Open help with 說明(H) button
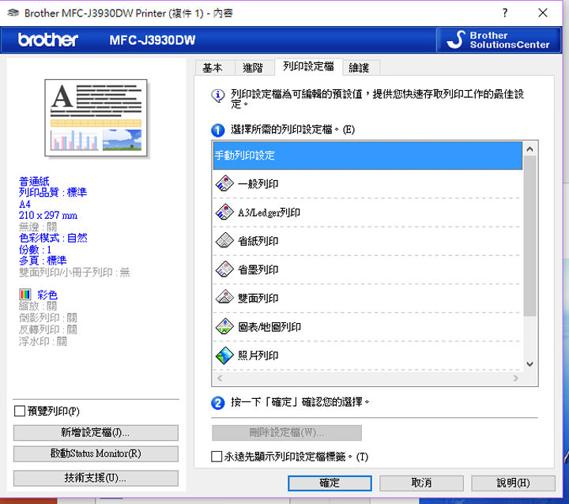 [x=513, y=483]
